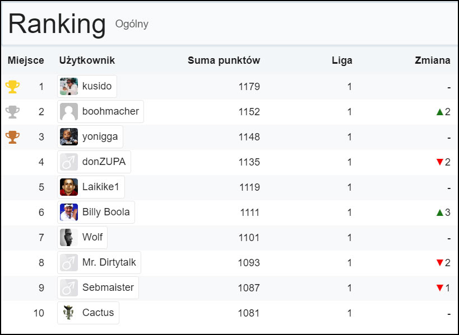
Task: Click donZUPA's male symbol avatar
Action: click(69, 162)
